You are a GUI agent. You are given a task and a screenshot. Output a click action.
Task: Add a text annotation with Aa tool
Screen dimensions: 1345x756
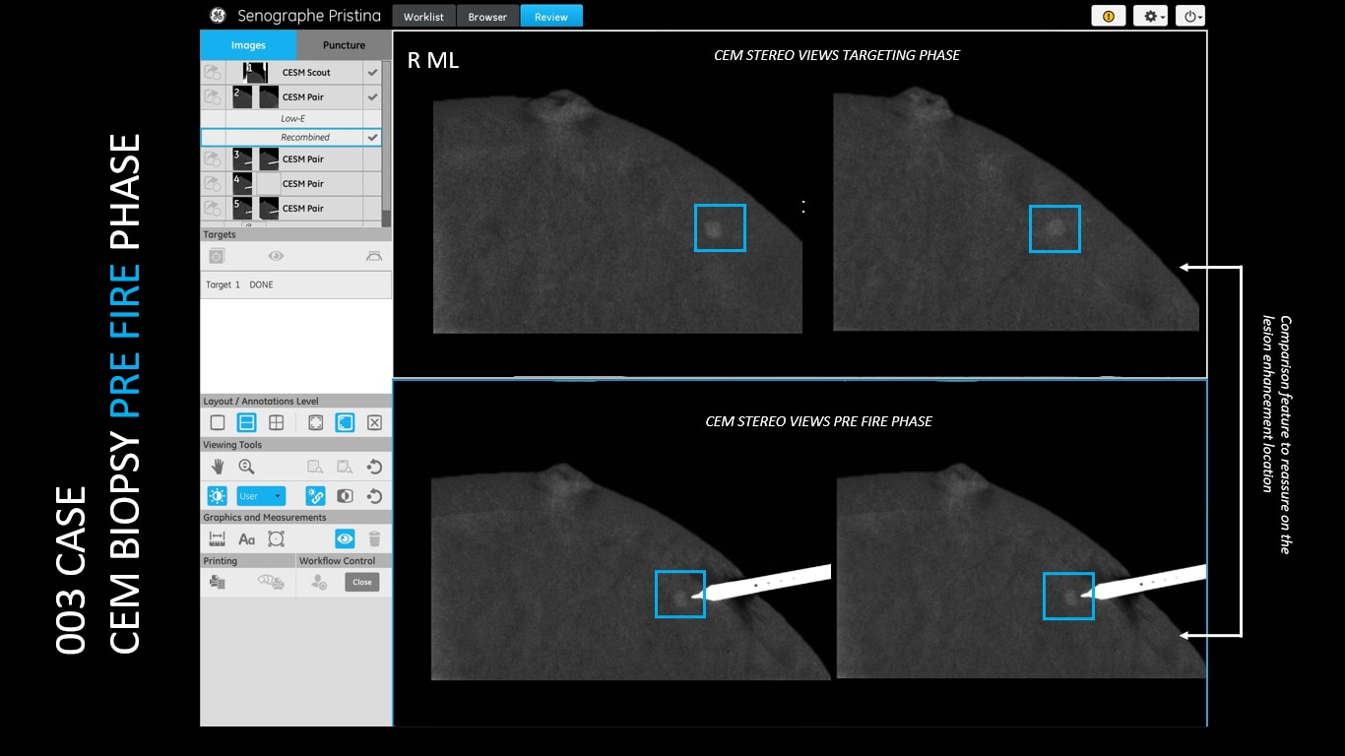[x=247, y=538]
